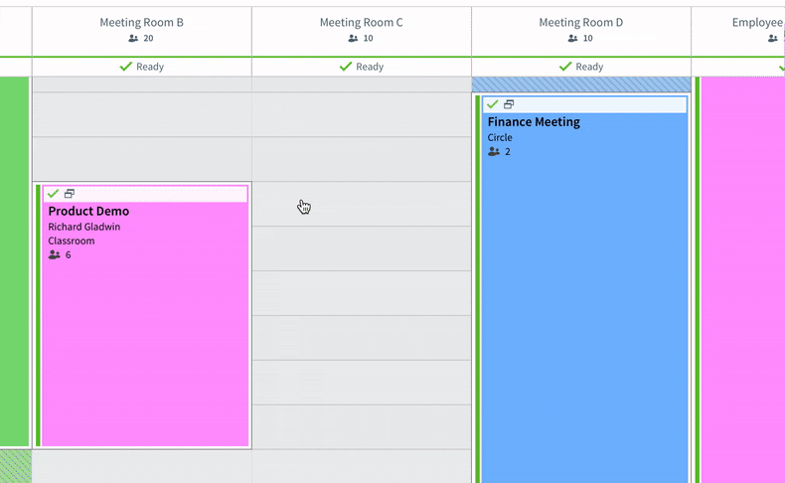785x483 pixels.
Task: Click the green booking block at far left
Action: pyautogui.click(x=15, y=261)
